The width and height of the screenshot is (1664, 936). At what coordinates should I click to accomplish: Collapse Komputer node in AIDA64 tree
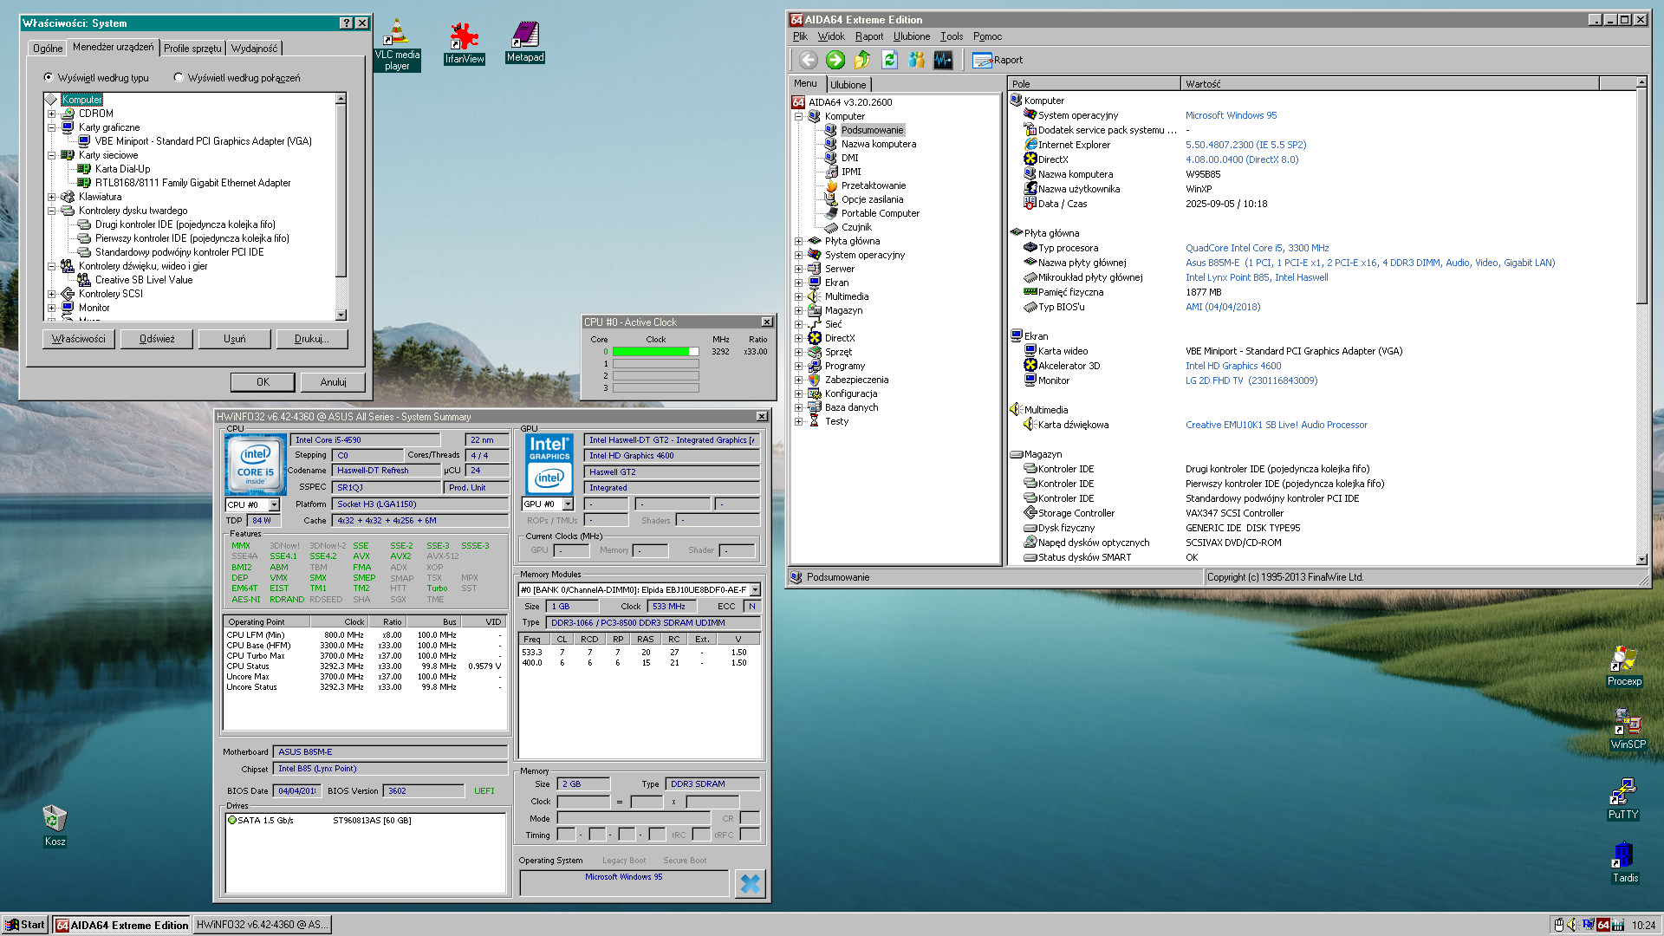coord(798,116)
